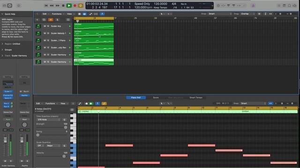Image resolution: width=300 pixels, height=168 pixels.
Task: Collapse the Quick Help section
Action: [x=2, y=14]
